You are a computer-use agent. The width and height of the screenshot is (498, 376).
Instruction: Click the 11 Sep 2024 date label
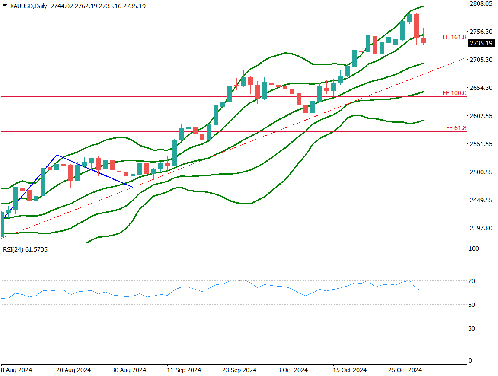click(x=184, y=370)
